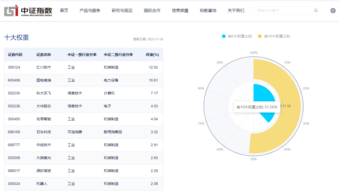Open the 投教基地 menu
The image size is (339, 195).
tap(208, 11)
